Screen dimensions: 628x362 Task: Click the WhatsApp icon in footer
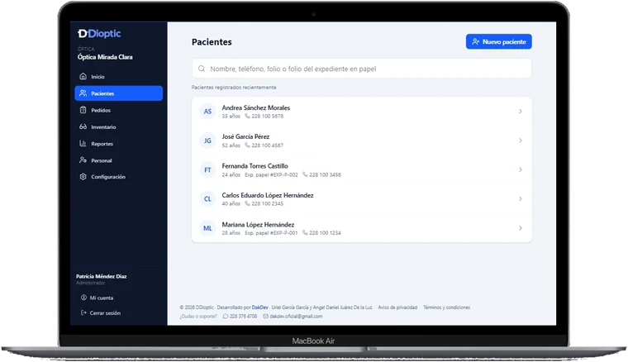point(226,317)
